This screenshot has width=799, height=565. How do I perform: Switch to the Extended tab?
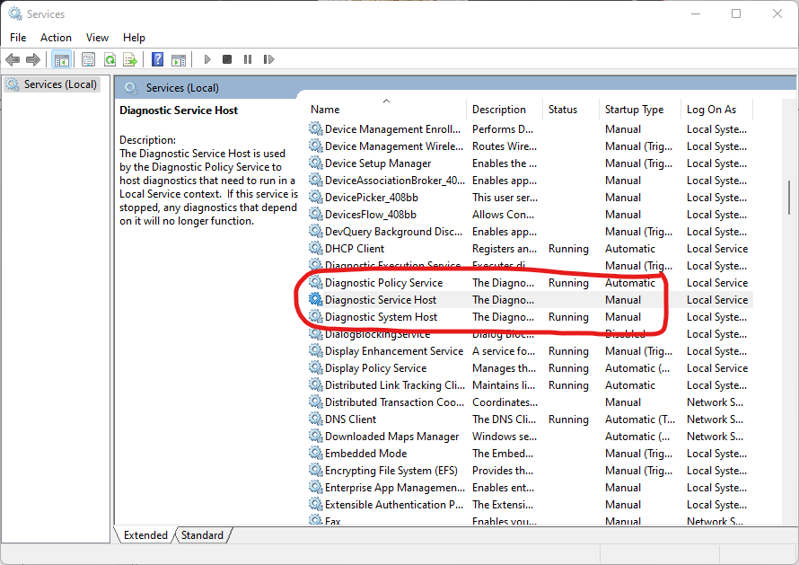(x=145, y=535)
